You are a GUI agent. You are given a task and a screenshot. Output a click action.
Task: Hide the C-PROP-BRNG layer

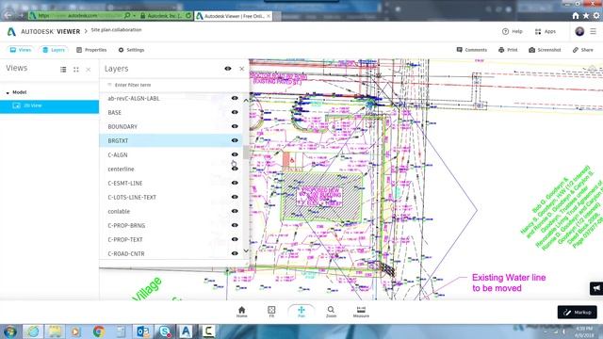(x=235, y=225)
